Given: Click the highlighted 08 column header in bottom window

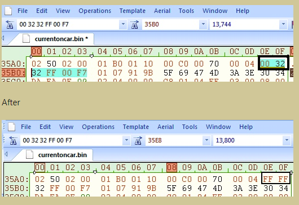Looking at the screenshot, I should click(x=172, y=167).
